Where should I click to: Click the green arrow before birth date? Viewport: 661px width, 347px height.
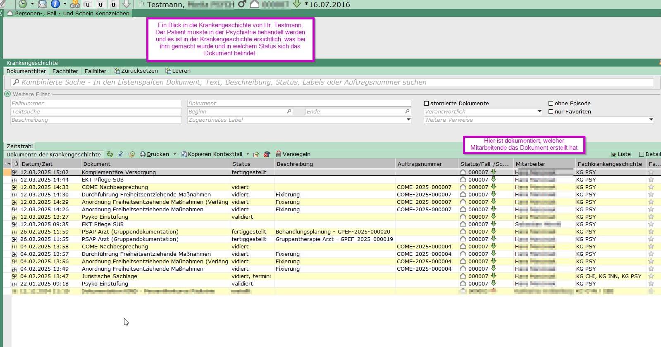(x=297, y=4)
